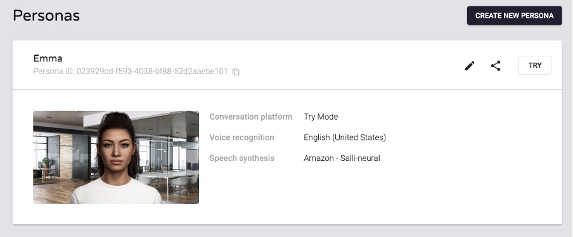Copy the Persona ID to clipboard
Image resolution: width=573 pixels, height=237 pixels.
tap(236, 72)
